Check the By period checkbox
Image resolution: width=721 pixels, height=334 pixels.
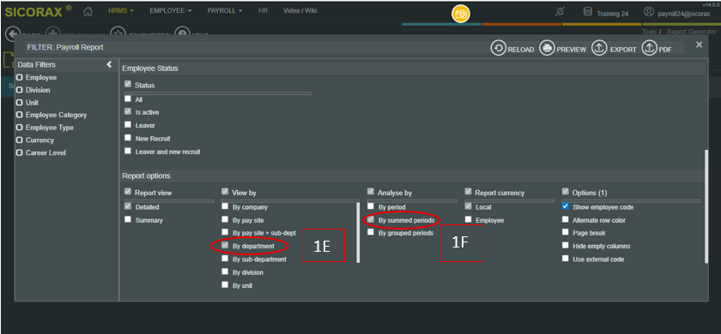371,206
